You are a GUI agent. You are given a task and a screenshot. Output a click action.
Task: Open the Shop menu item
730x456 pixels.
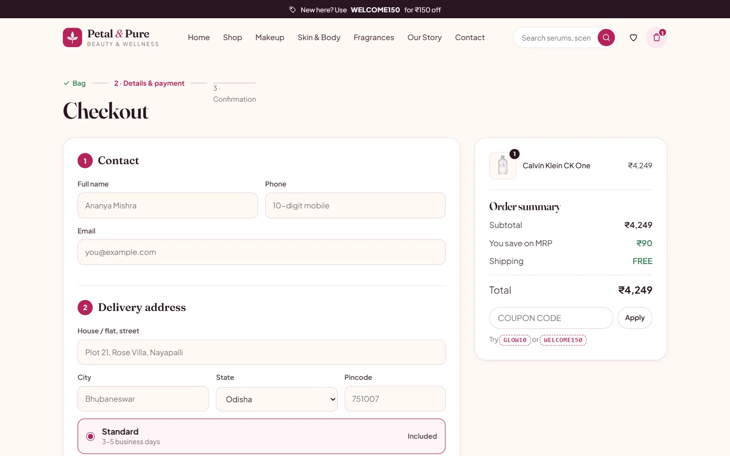pyautogui.click(x=233, y=37)
